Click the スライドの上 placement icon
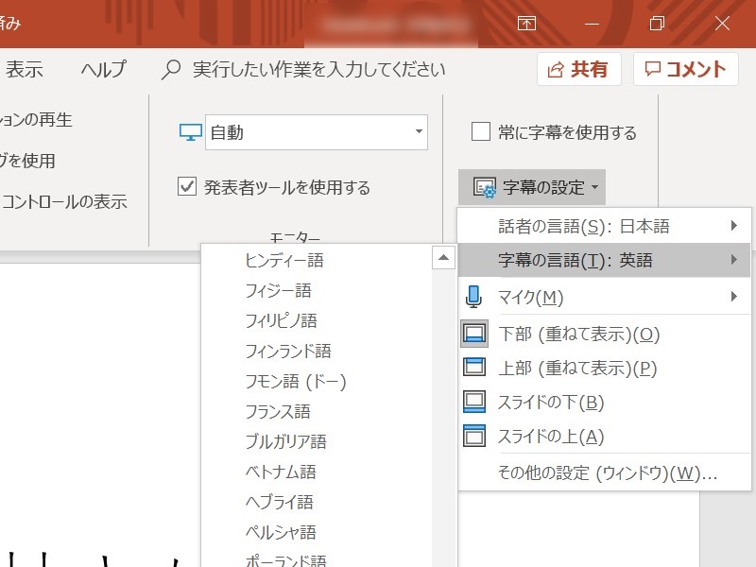This screenshot has width=756, height=567. tap(474, 435)
